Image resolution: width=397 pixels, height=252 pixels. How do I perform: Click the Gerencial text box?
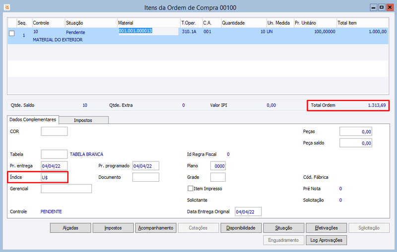pos(66,189)
